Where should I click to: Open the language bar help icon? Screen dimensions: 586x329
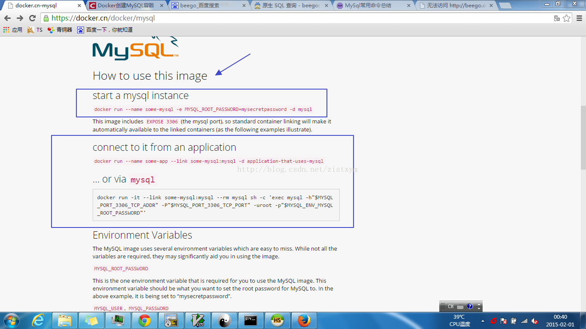470,307
